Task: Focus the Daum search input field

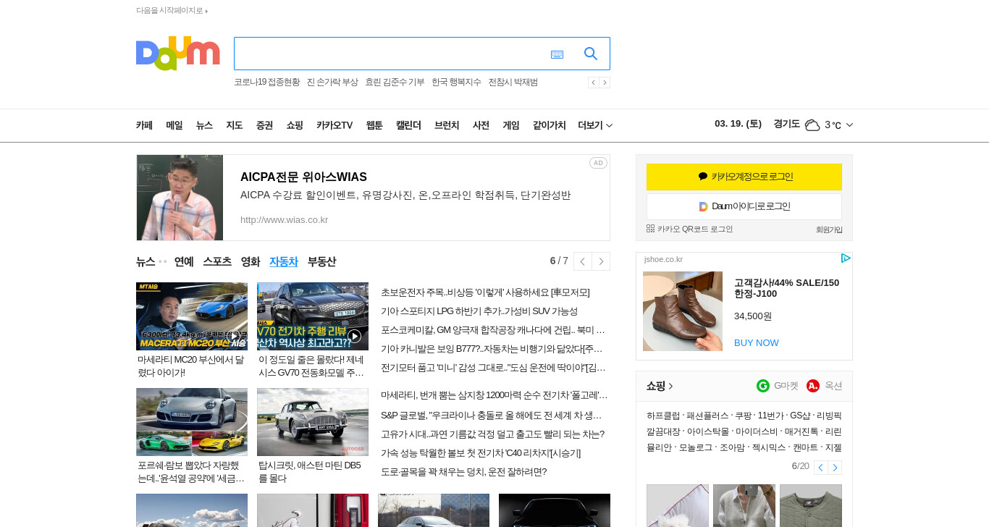Action: (391, 54)
